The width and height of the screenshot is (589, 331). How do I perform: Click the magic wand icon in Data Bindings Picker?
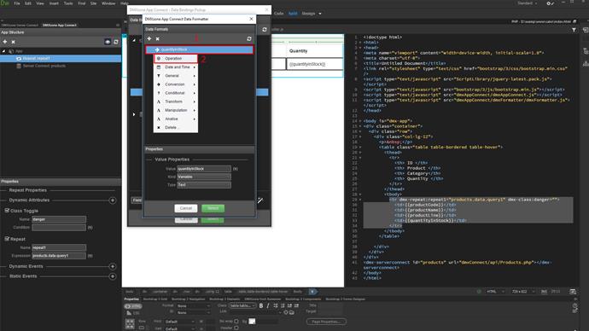[x=260, y=200]
